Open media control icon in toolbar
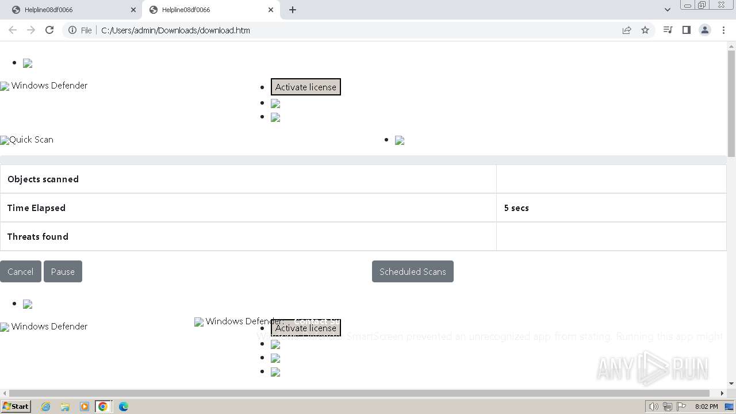This screenshot has width=736, height=414. pos(668,30)
